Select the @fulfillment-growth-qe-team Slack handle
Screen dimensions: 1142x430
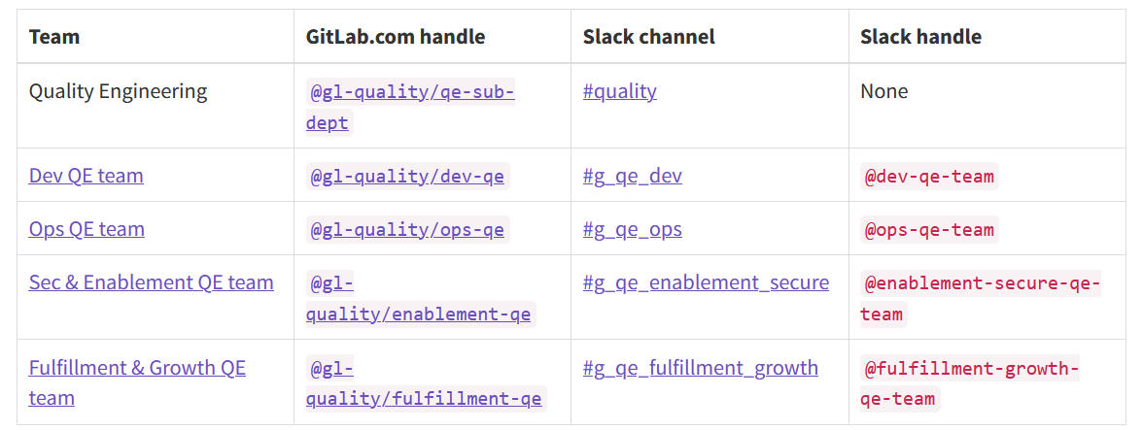tap(969, 383)
